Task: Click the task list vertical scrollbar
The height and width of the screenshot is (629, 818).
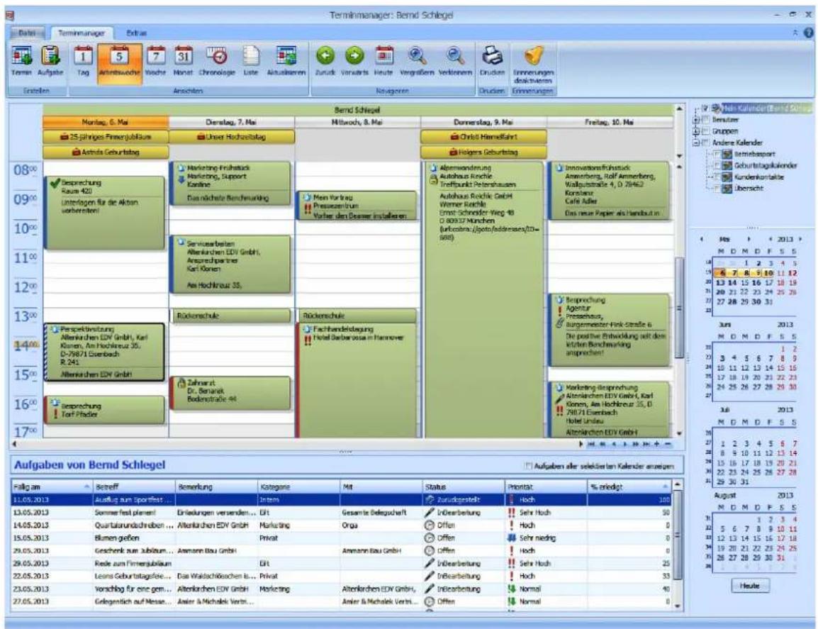Action: (x=677, y=543)
